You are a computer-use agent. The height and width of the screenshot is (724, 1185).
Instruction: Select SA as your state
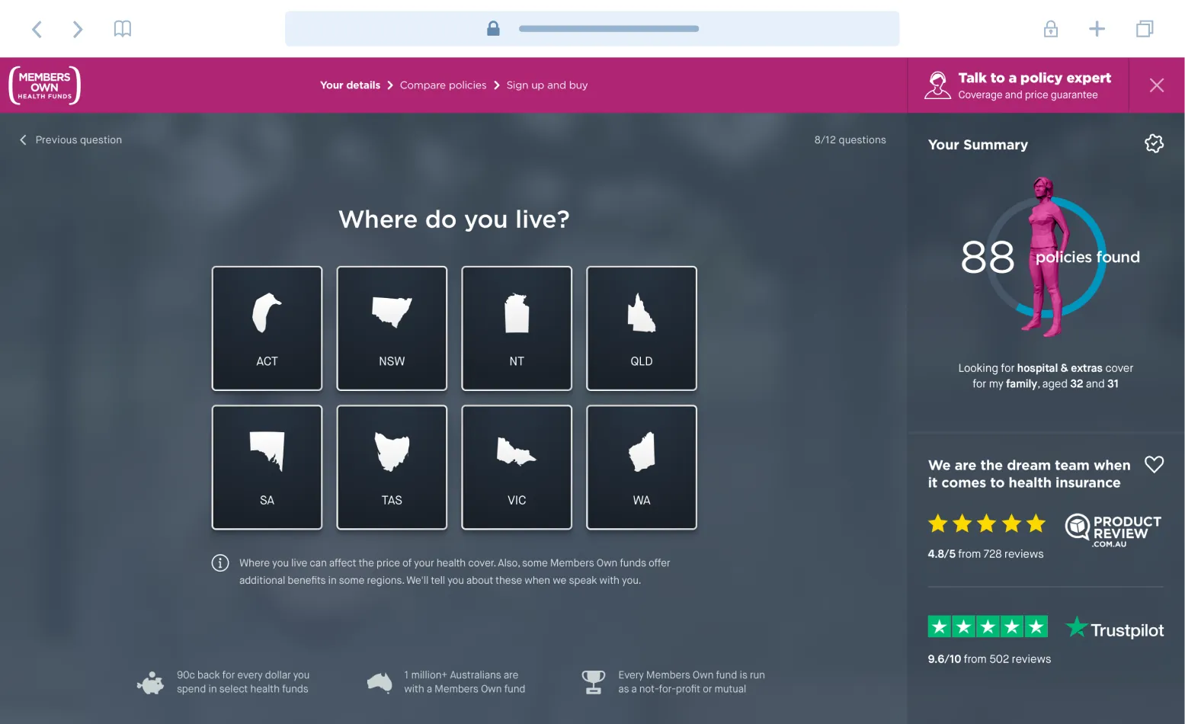tap(267, 467)
